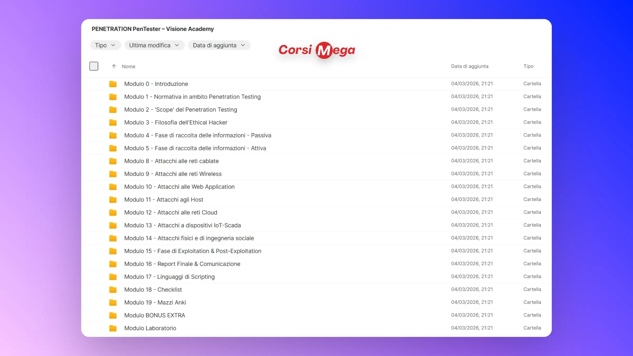The height and width of the screenshot is (356, 633).
Task: Click the Corsi Mega logo
Action: (317, 50)
